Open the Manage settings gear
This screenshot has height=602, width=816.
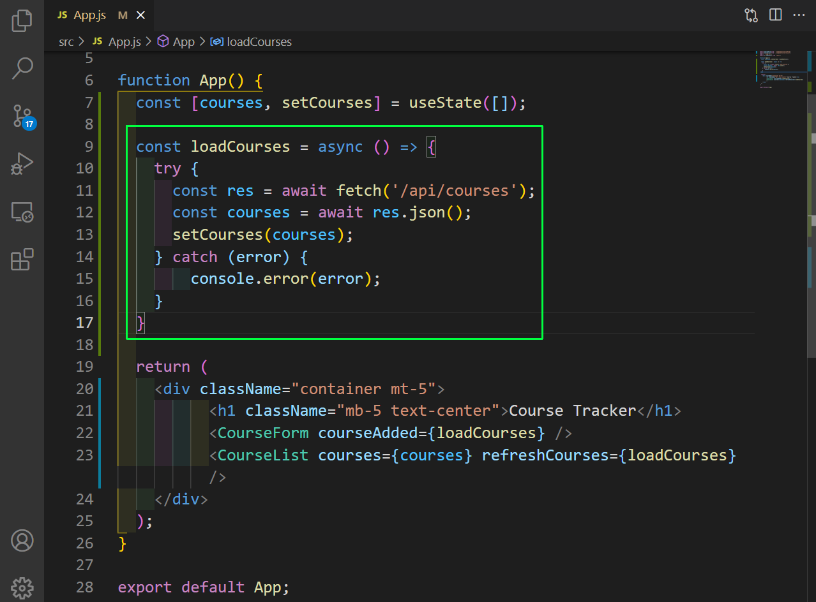(x=22, y=588)
